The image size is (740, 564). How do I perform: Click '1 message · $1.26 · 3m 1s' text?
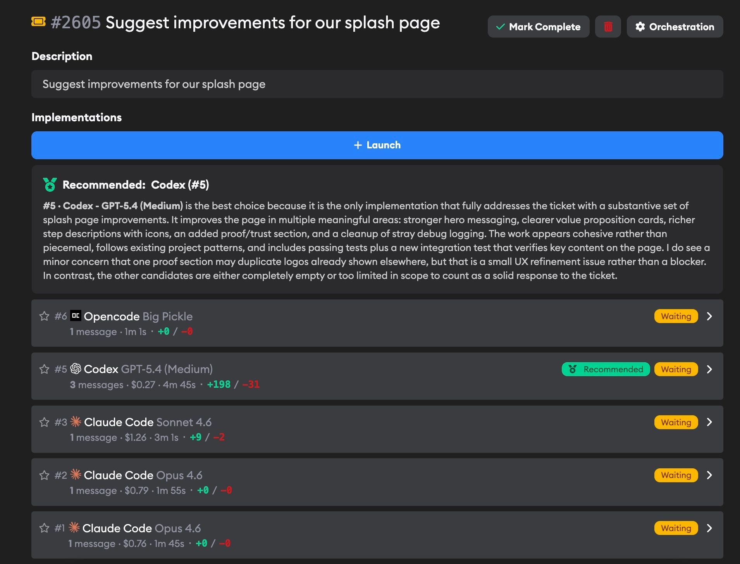pyautogui.click(x=124, y=438)
